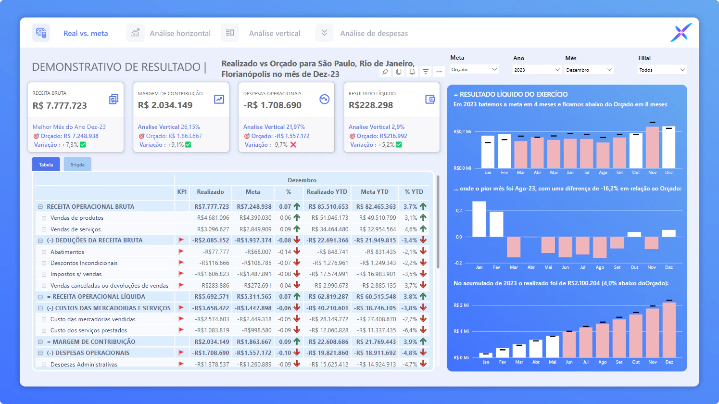This screenshot has height=404, width=719.
Task: Click the Dez bar in the top chart
Action: tap(669, 147)
